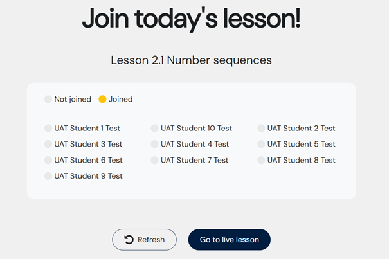Click the Lesson 2.1 Number sequences title

click(191, 60)
